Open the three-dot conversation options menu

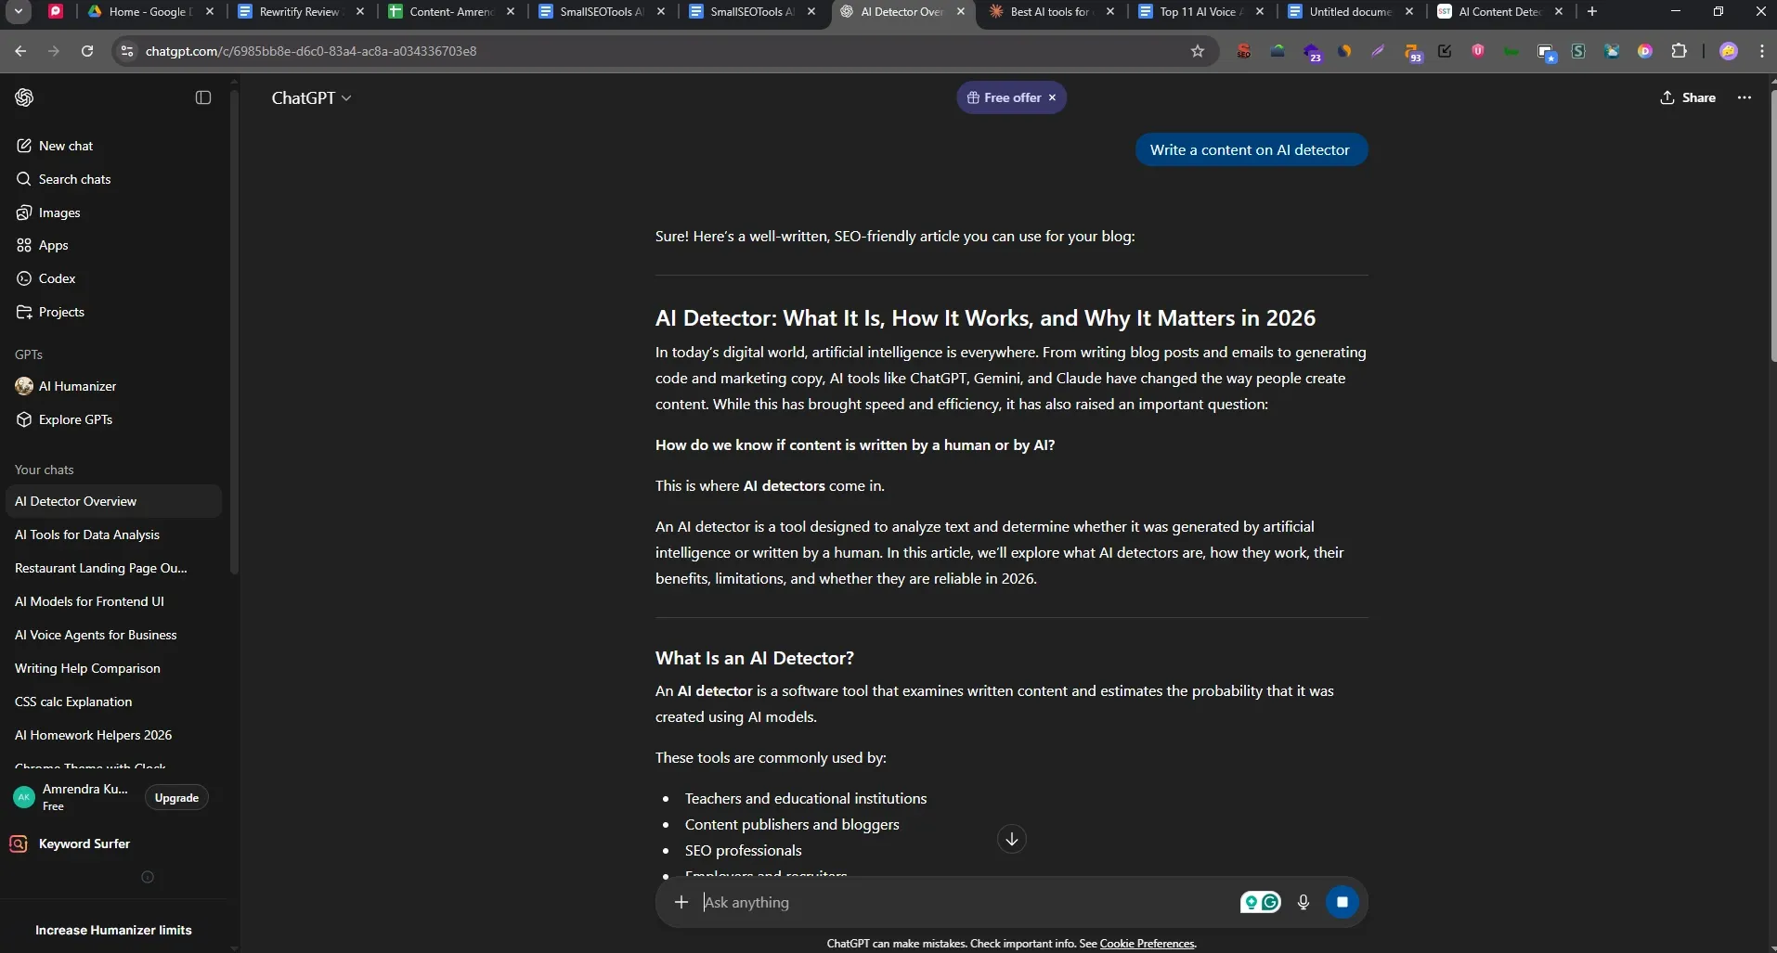pos(1744,97)
